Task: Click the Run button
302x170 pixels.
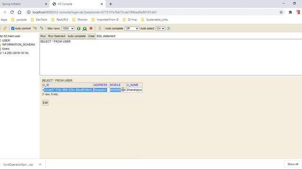Action: (x=43, y=36)
